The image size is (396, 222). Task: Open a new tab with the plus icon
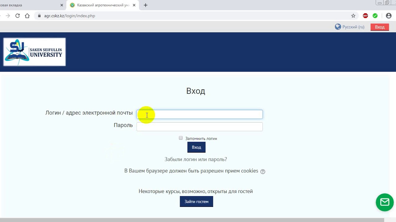[146, 5]
